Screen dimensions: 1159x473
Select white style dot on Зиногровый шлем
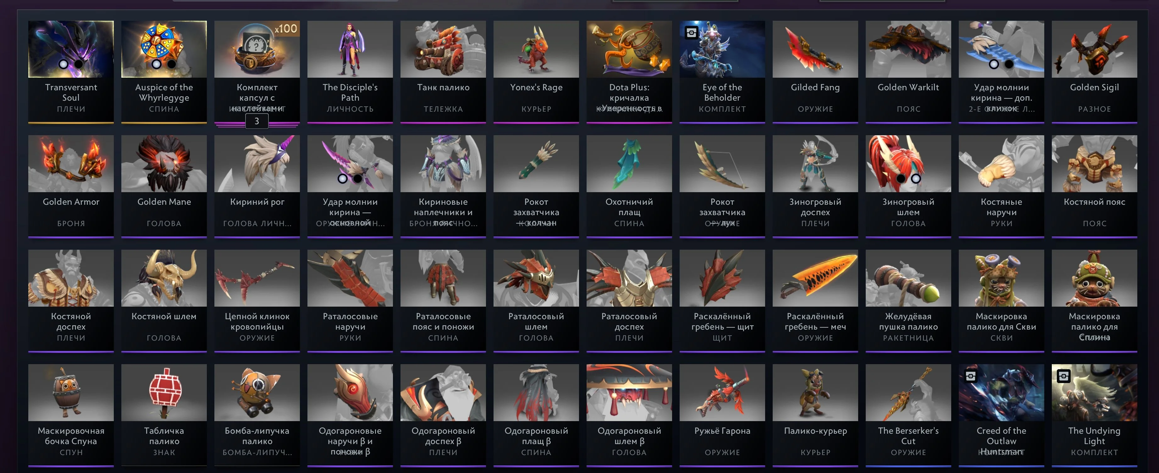tap(916, 179)
